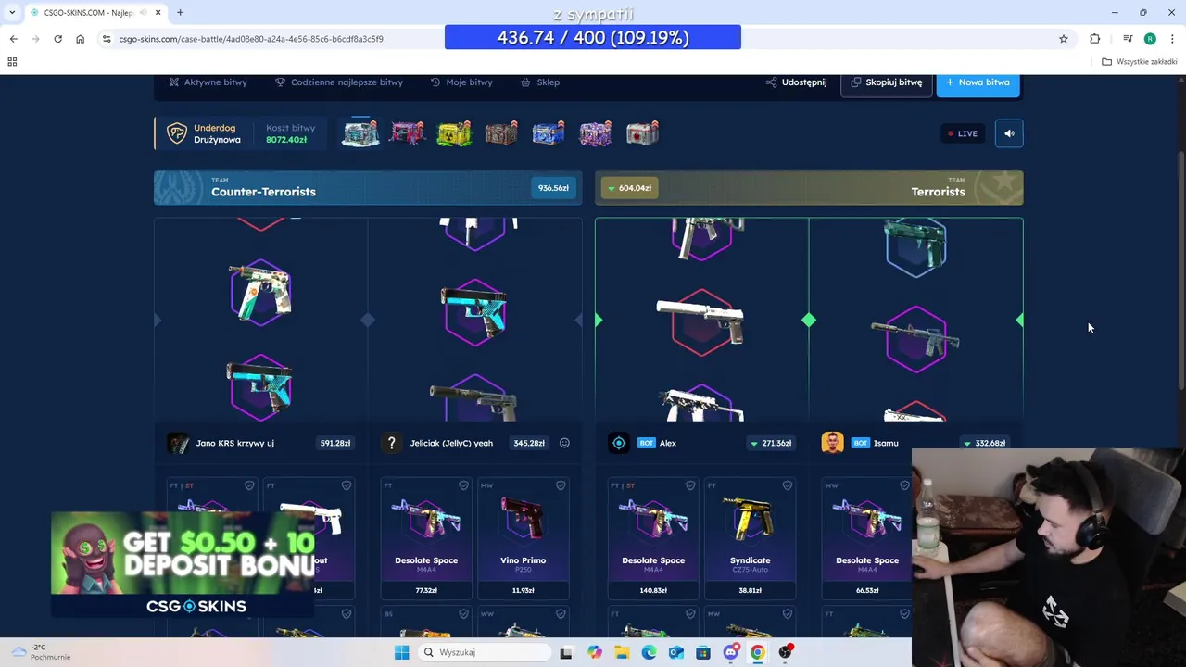Start a Nowa bitwa
This screenshot has height=667, width=1186.
pyautogui.click(x=978, y=82)
